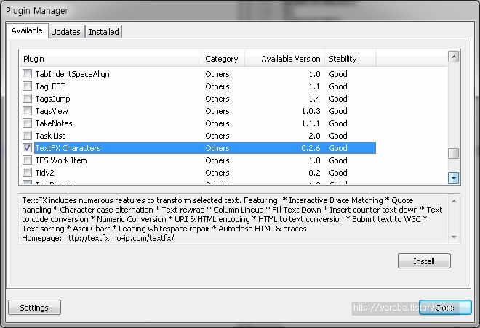Open the Settings dialog
The width and height of the screenshot is (480, 328).
tap(34, 308)
